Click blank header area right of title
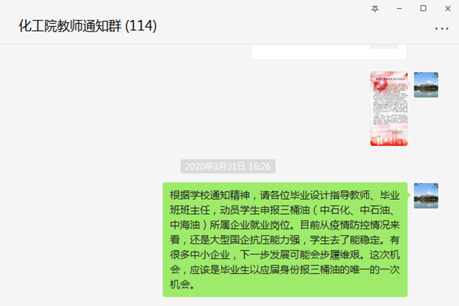 [x=292, y=26]
